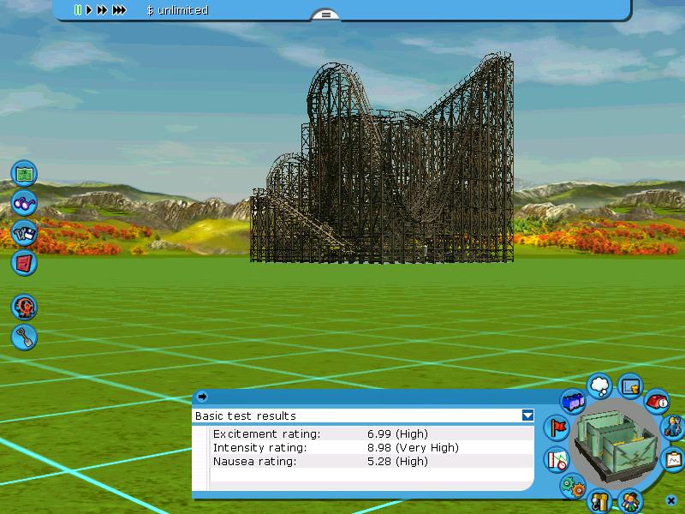Close the ride panel with X
This screenshot has height=514, width=685.
[x=671, y=500]
